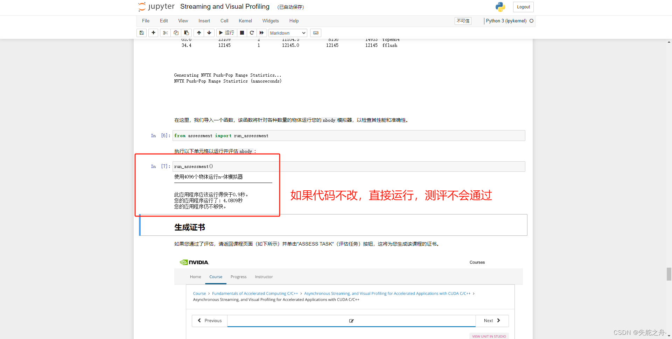Restart the kernel icon

tap(252, 33)
